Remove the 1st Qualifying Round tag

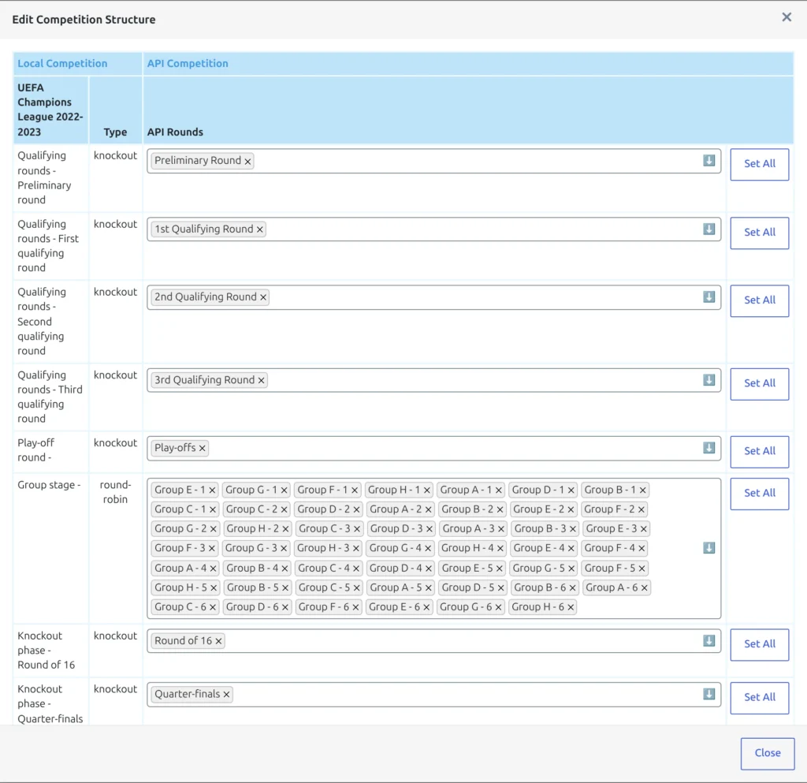pyautogui.click(x=260, y=229)
